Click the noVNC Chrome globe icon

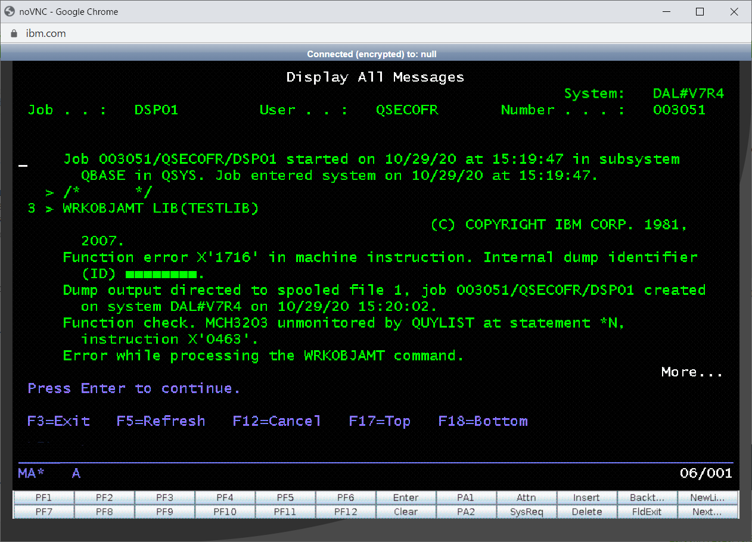[x=10, y=11]
